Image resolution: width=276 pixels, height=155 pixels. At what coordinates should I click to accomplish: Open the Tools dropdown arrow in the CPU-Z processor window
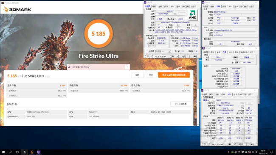click(x=177, y=56)
